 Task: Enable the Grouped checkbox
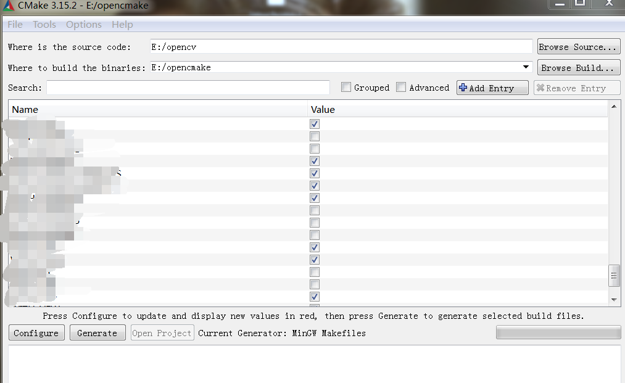346,87
